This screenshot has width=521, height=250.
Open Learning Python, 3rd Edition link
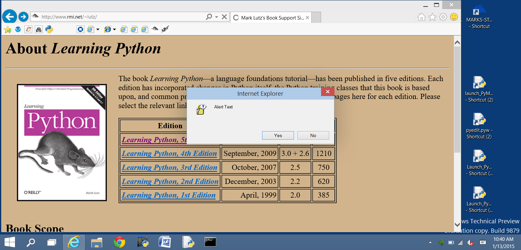169,167
